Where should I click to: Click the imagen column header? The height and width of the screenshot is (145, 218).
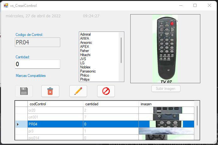coord(166,104)
